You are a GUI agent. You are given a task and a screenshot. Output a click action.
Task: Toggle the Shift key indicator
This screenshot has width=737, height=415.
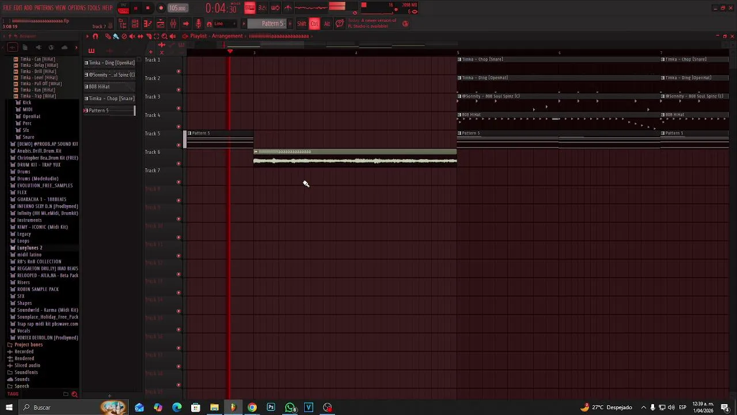click(301, 24)
